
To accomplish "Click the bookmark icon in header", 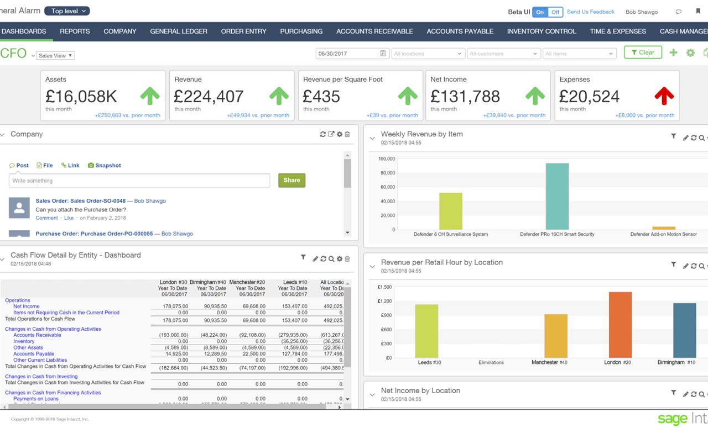I will click(x=698, y=12).
